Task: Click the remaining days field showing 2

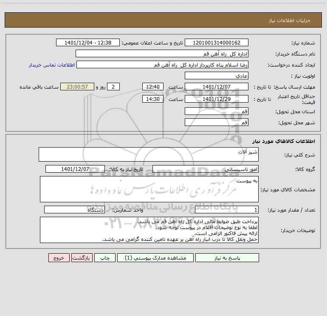Action: pos(113,87)
